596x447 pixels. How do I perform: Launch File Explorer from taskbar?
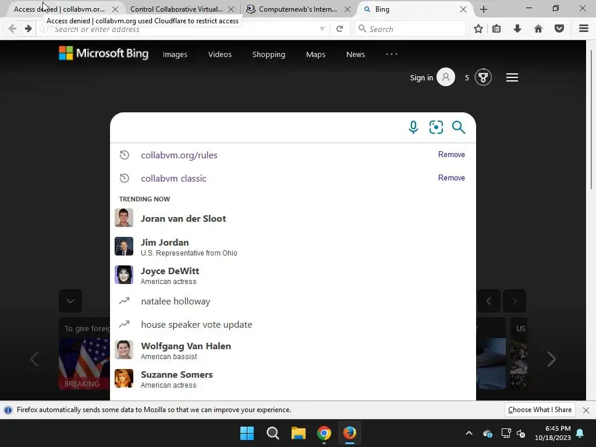pos(299,433)
